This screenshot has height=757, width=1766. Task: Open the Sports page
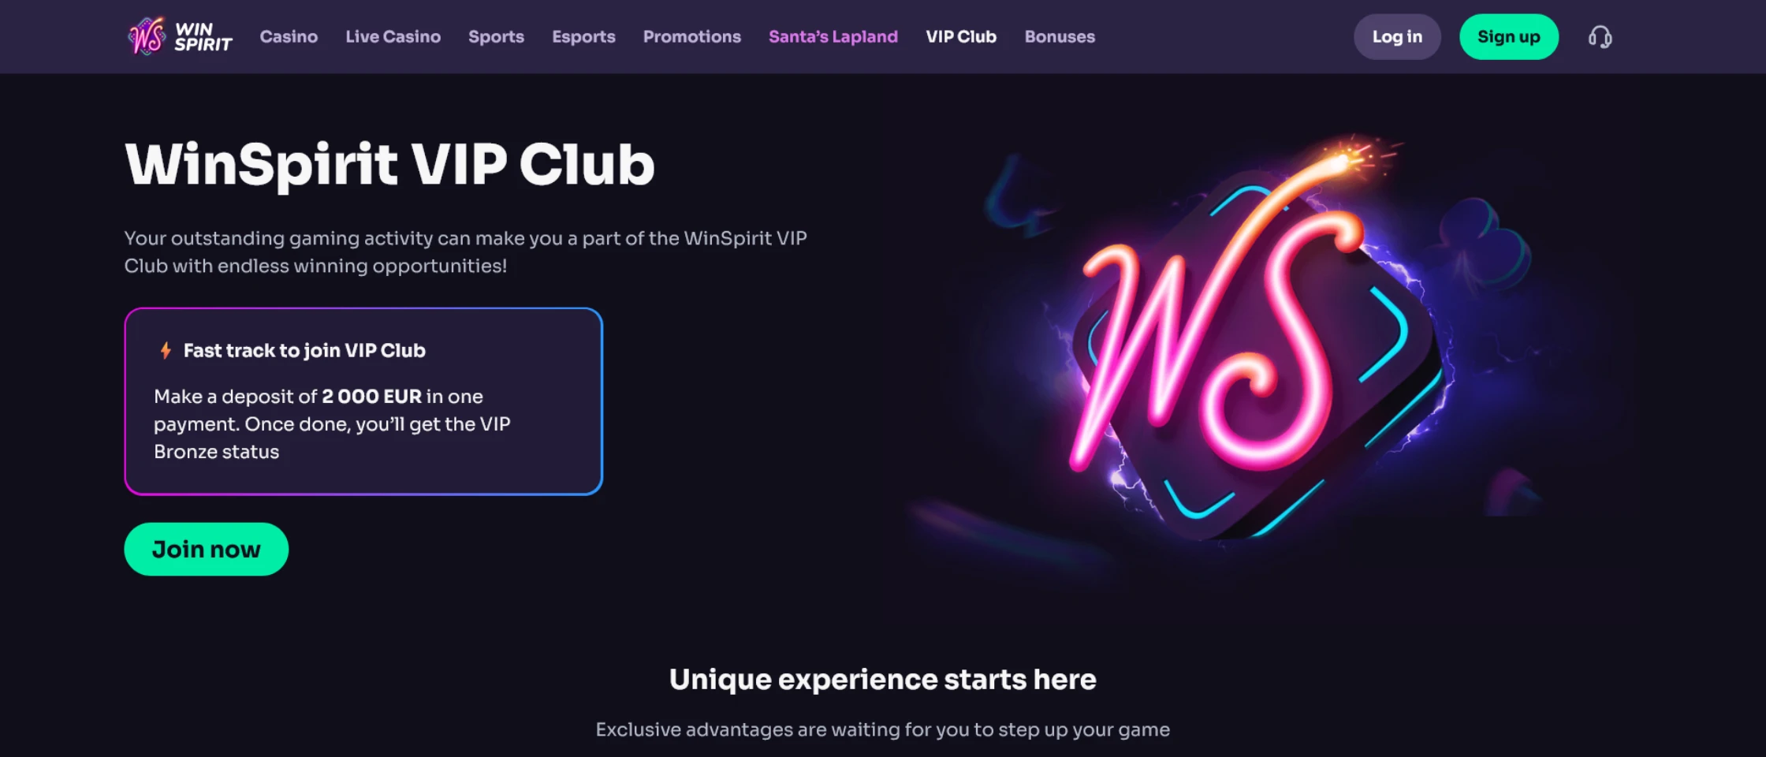[x=496, y=36]
